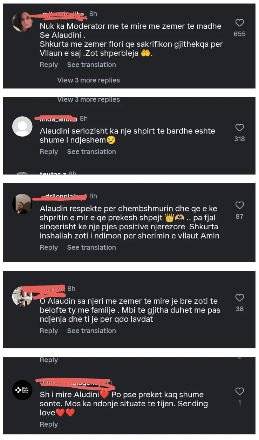
Task: See translation of 'Nuk ka Moderator' comment
Action: click(91, 65)
